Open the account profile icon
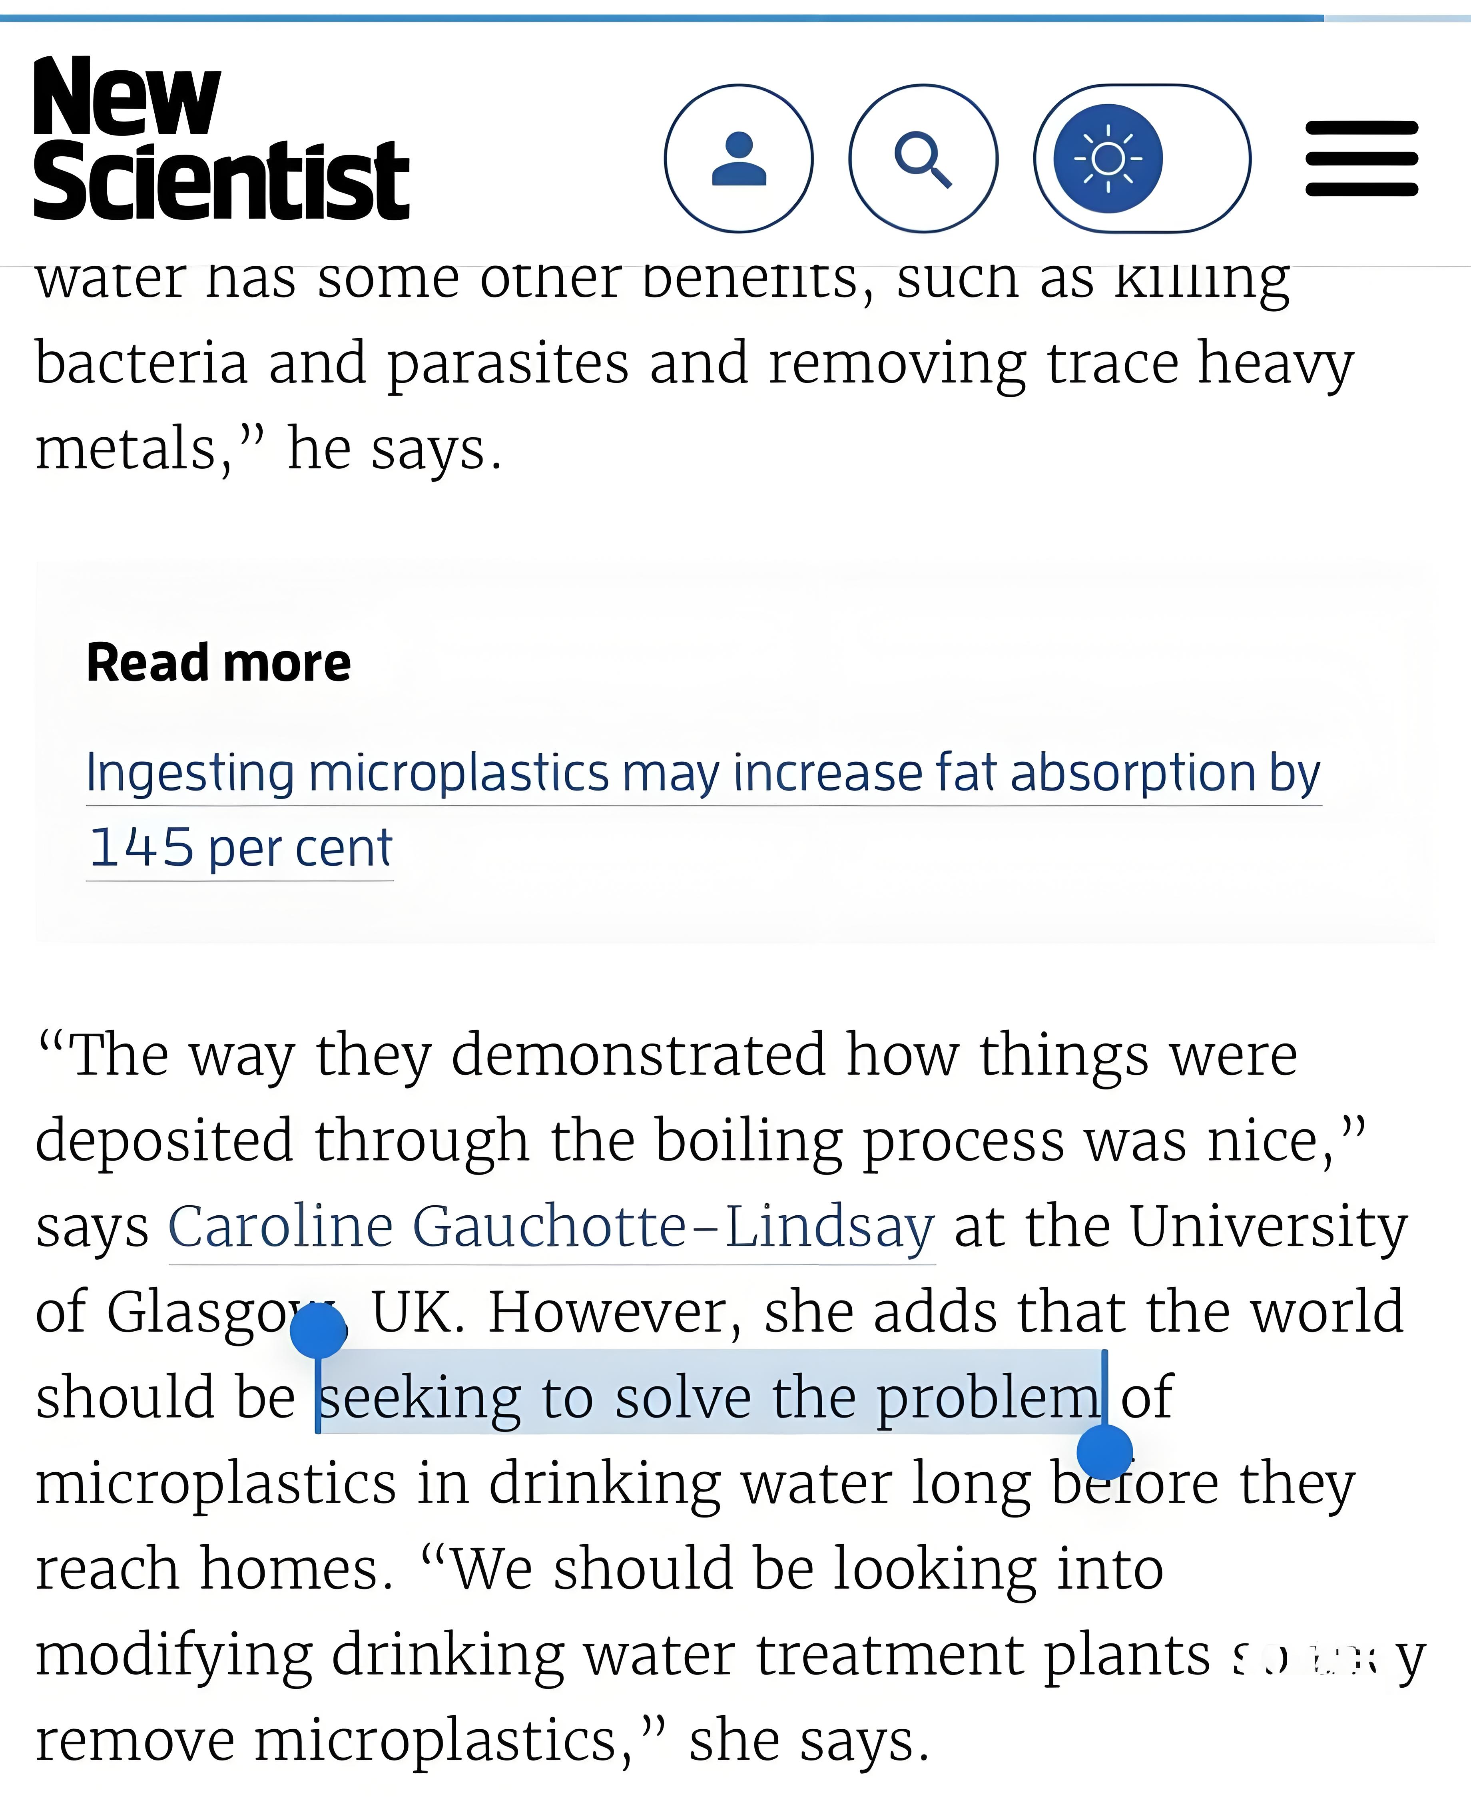The image size is (1471, 1816). click(x=738, y=158)
